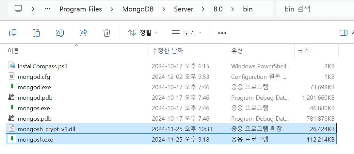Viewport: 354px width, 154px height.
Task: Expand the chevron after Server
Action: [203, 9]
